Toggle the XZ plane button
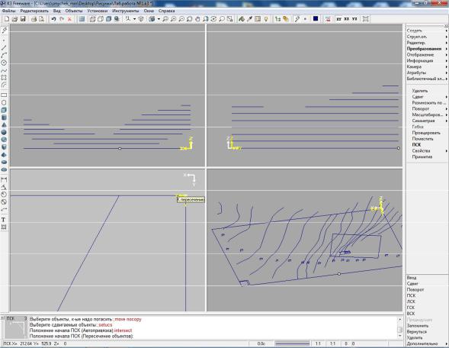This screenshot has height=348, width=449. [347, 19]
